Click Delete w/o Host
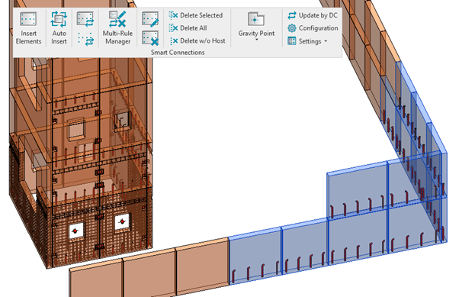Viewport: 459px width, 297px height. coord(197,41)
